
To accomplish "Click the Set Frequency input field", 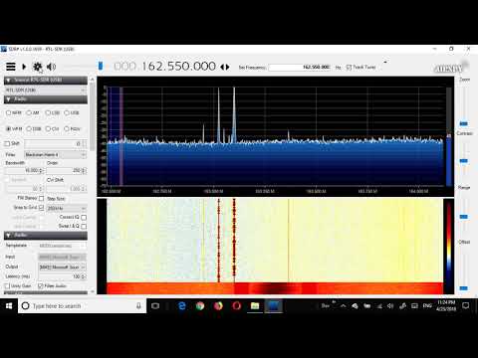I will pos(300,67).
